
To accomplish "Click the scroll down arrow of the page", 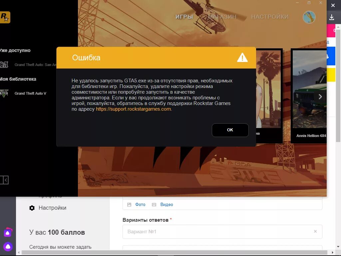I will 338,247.
